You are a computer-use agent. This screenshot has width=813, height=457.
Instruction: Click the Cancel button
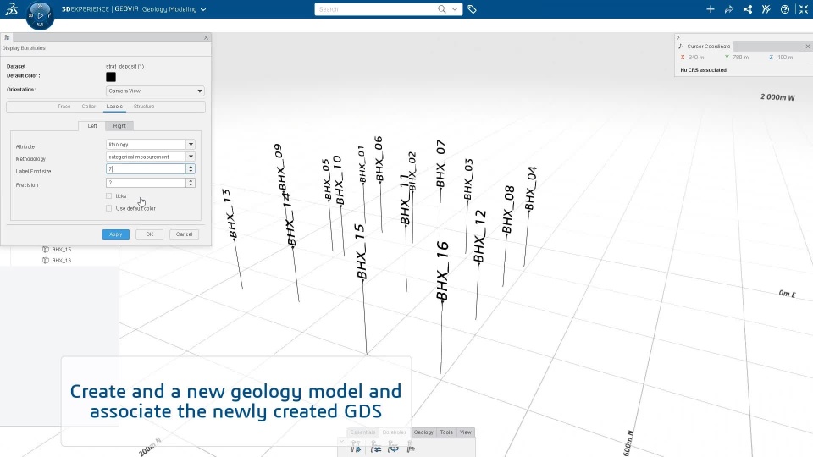pyautogui.click(x=184, y=234)
